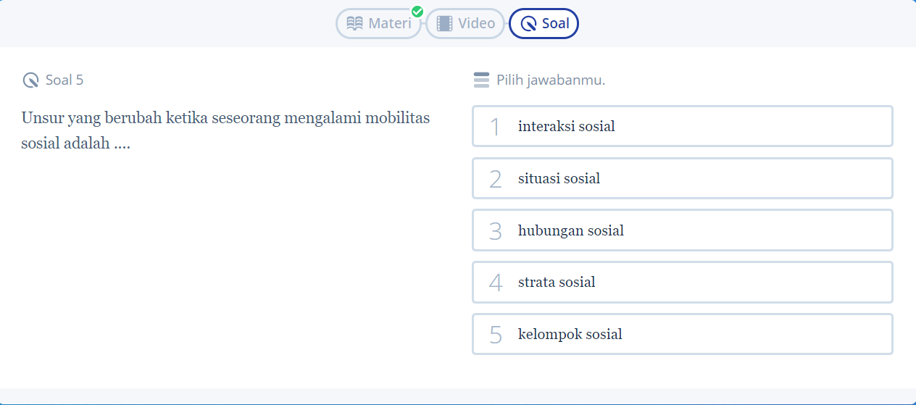Click the "Soal 5" heading text
916x405 pixels.
click(x=64, y=80)
